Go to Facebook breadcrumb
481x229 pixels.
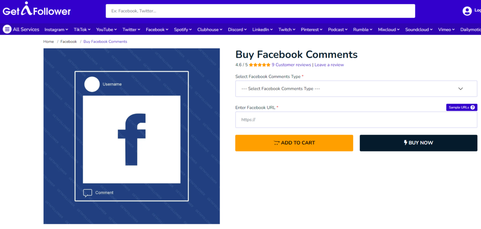point(69,42)
